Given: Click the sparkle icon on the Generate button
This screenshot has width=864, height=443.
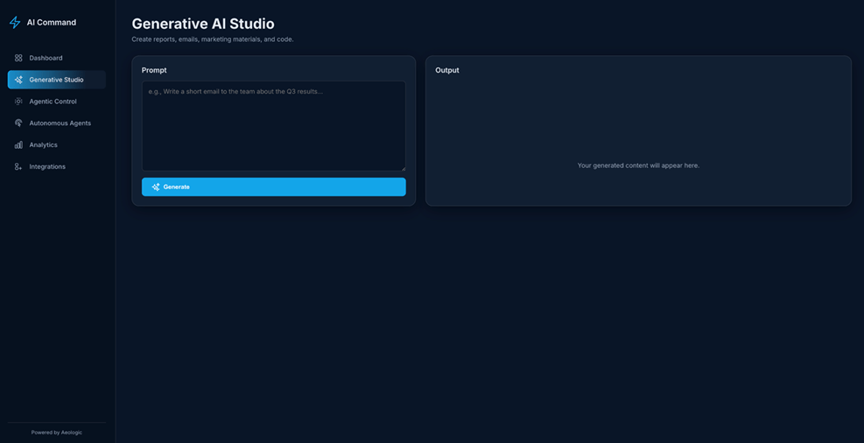Looking at the screenshot, I should click(156, 186).
